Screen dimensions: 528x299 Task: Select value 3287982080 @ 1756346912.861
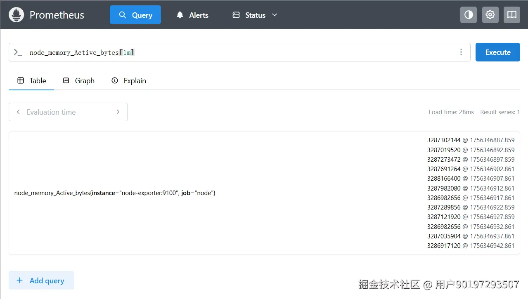(x=471, y=188)
